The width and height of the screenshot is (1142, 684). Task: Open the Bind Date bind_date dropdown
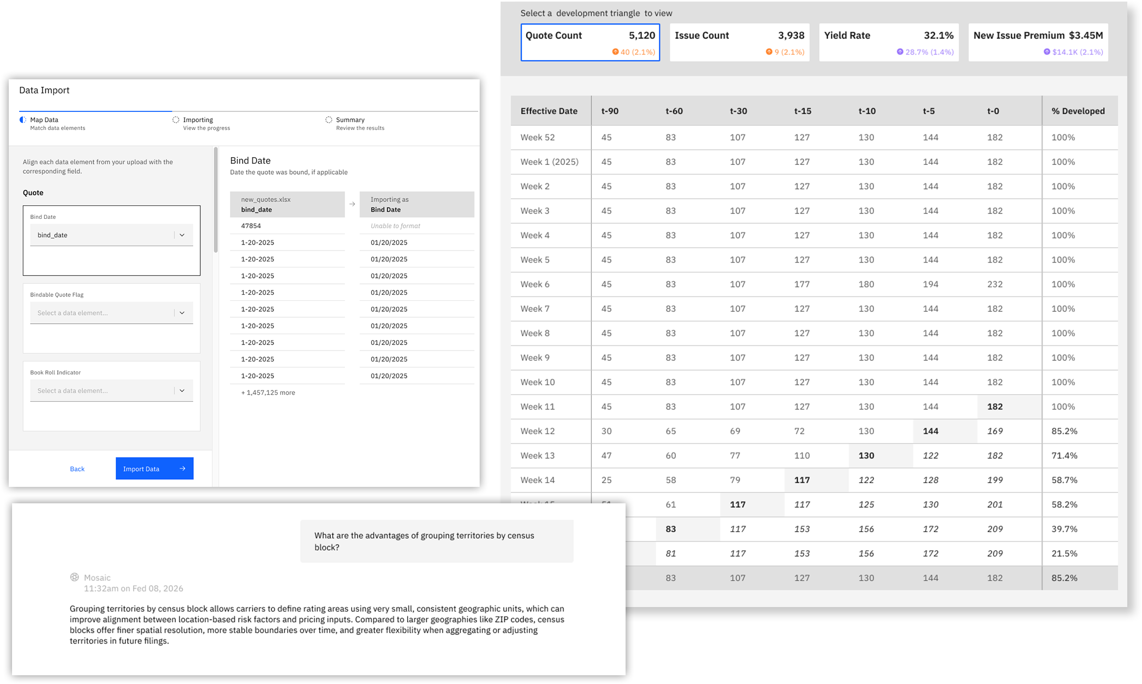pyautogui.click(x=111, y=235)
